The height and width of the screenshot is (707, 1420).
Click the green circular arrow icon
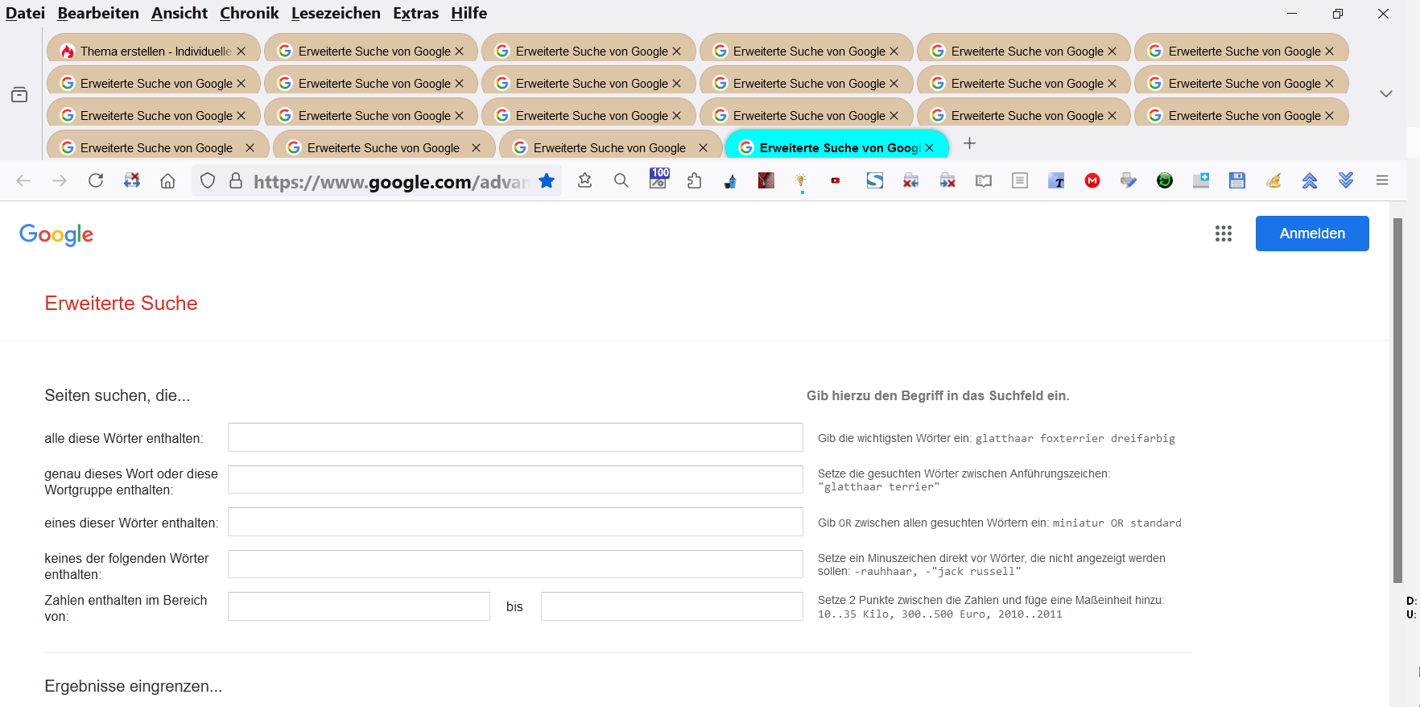[x=1165, y=180]
